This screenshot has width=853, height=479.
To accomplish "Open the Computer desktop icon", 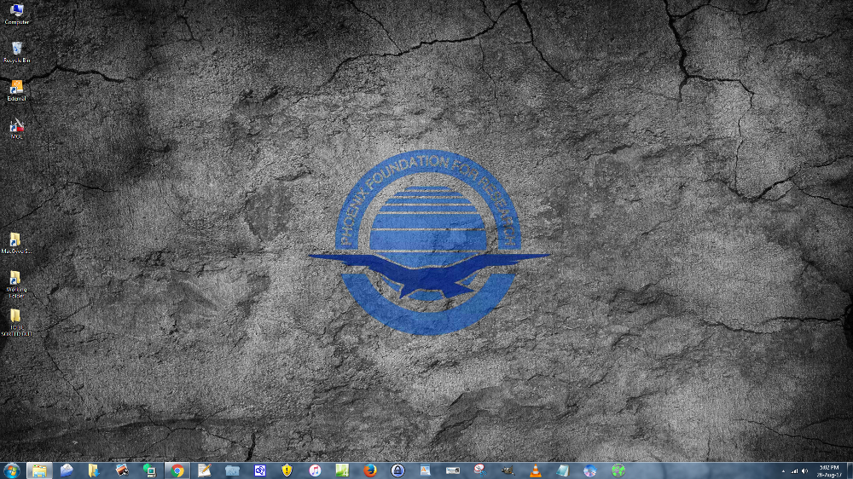I will (16, 14).
